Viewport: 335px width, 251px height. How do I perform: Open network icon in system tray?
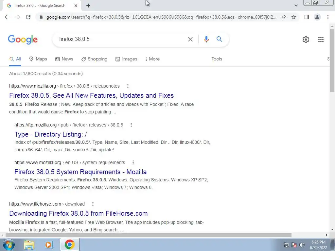[x=286, y=245]
